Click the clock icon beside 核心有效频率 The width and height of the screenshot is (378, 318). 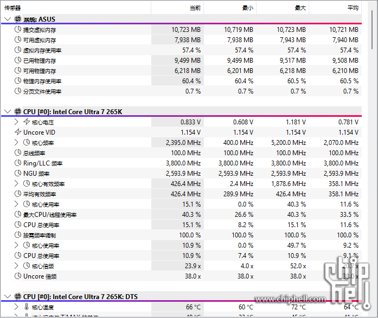(x=27, y=183)
